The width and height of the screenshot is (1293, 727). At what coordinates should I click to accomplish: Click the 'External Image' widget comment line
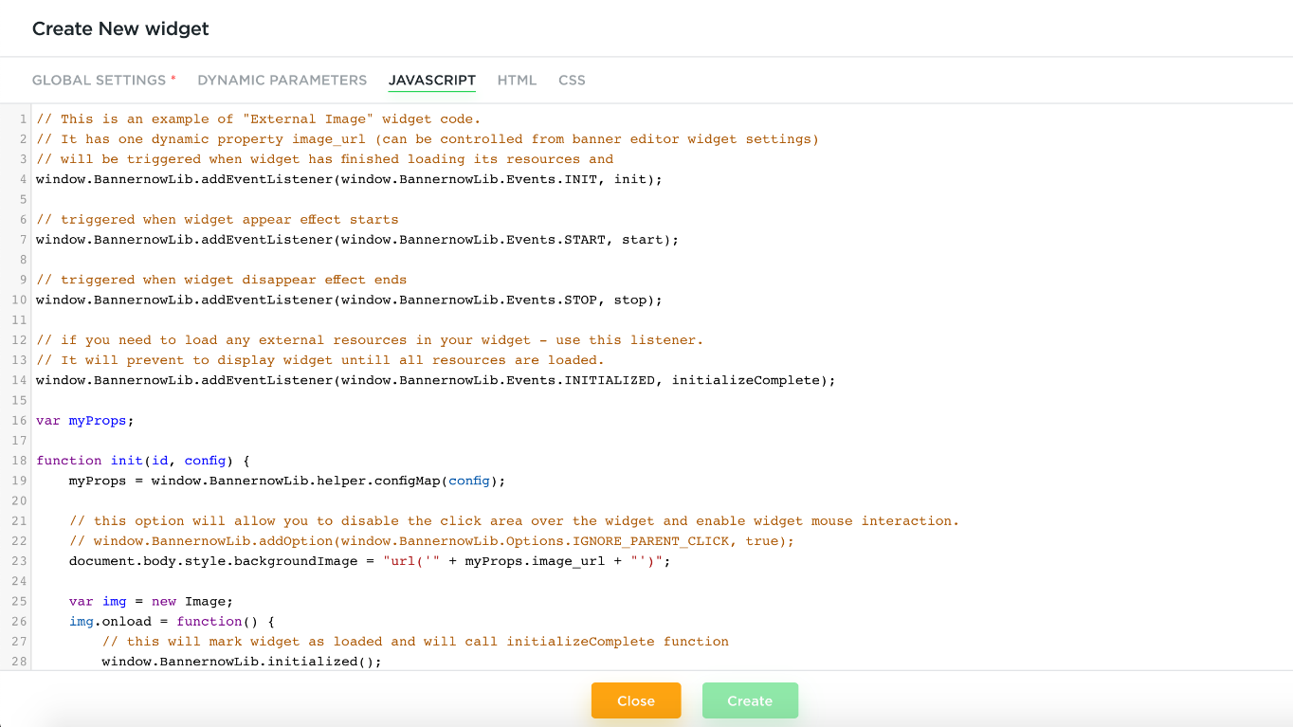[x=258, y=118]
